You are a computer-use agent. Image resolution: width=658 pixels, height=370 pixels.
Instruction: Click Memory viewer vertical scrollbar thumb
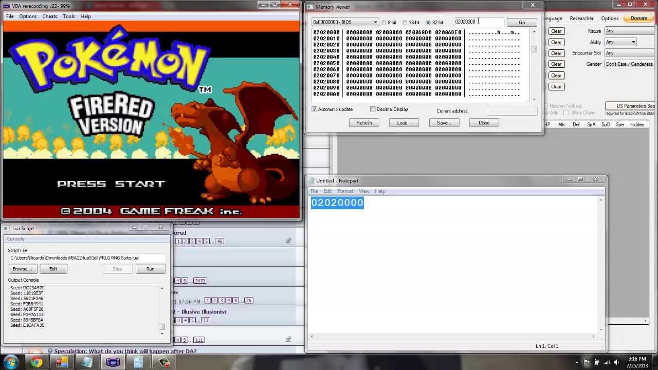(534, 49)
